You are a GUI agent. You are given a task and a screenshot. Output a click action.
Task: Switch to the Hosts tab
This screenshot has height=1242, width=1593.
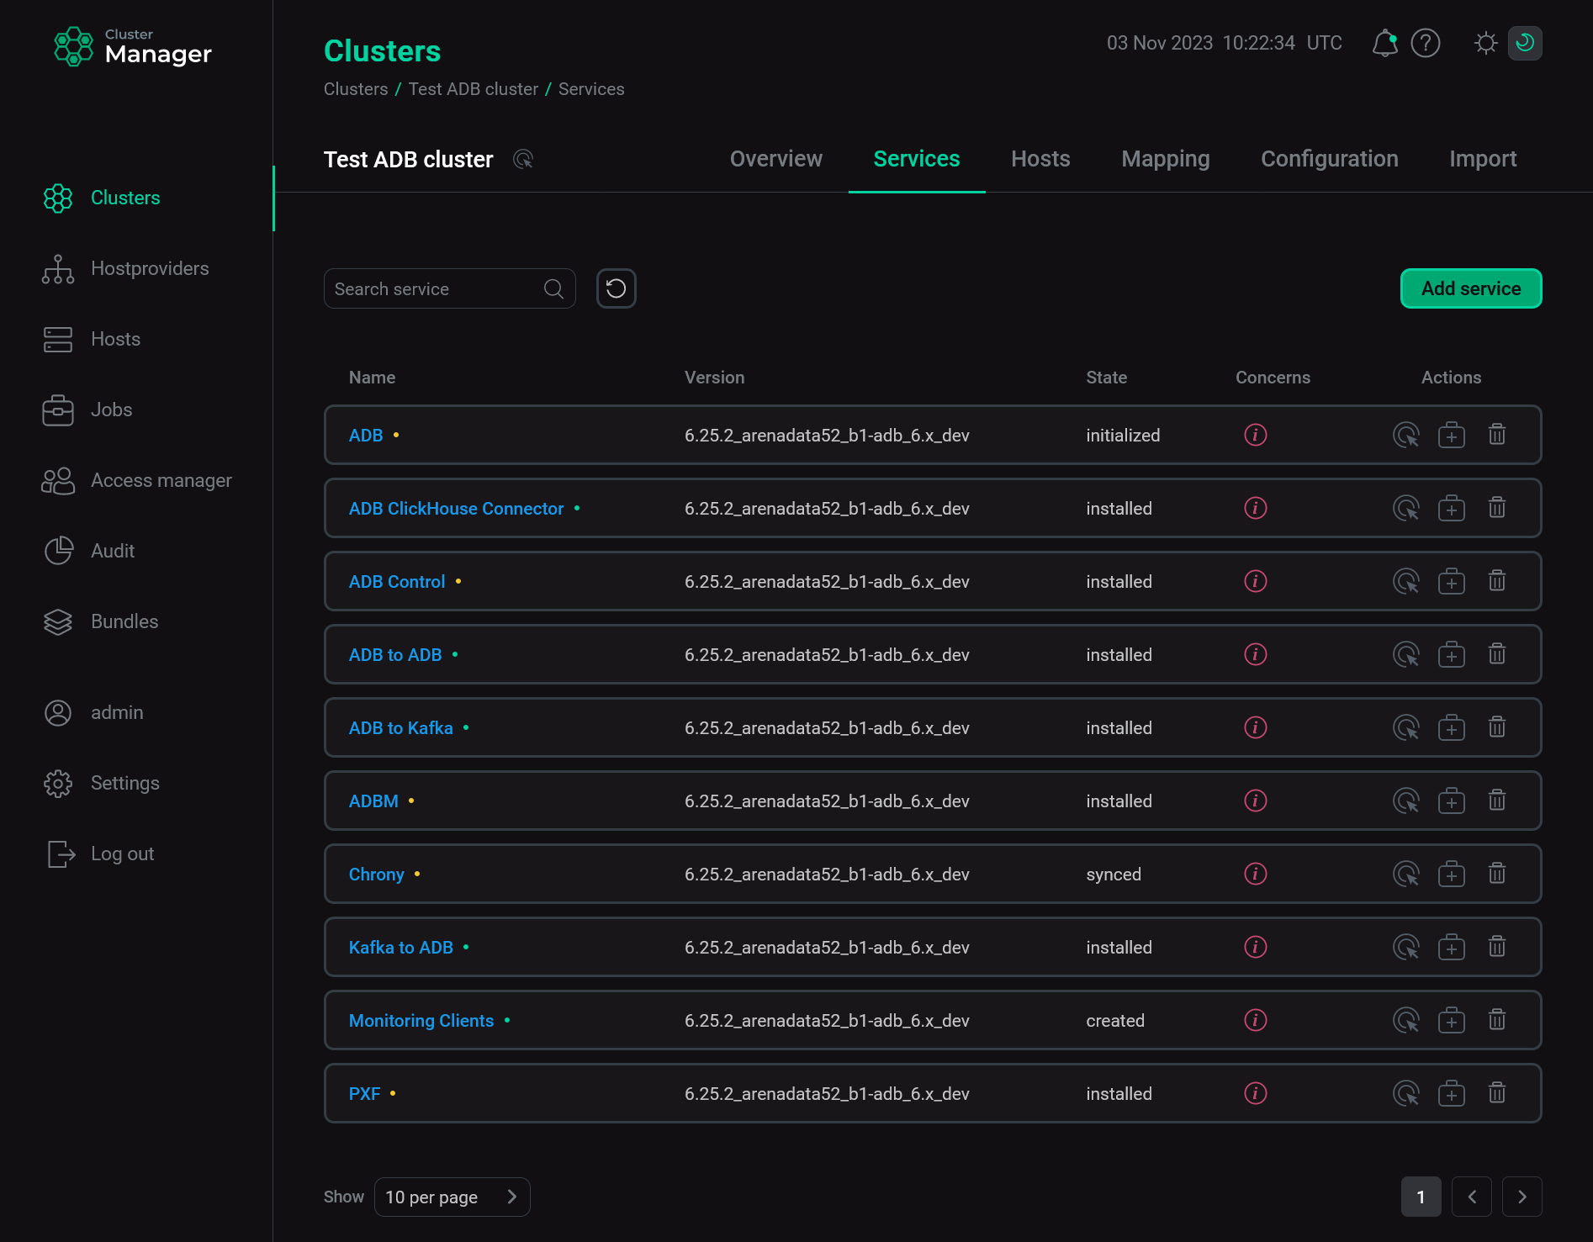click(1040, 159)
